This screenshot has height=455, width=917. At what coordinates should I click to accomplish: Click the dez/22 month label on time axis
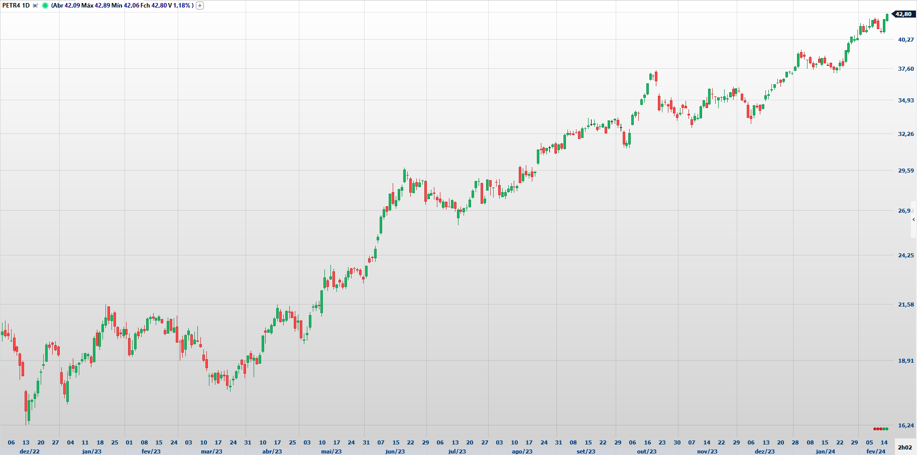29,451
